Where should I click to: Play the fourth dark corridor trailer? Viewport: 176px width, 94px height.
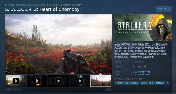click(x=80, y=81)
